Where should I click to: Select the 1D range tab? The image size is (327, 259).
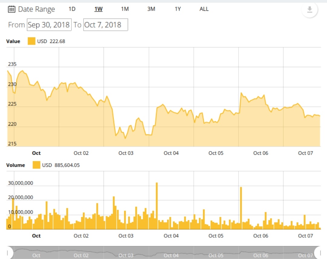pos(72,9)
